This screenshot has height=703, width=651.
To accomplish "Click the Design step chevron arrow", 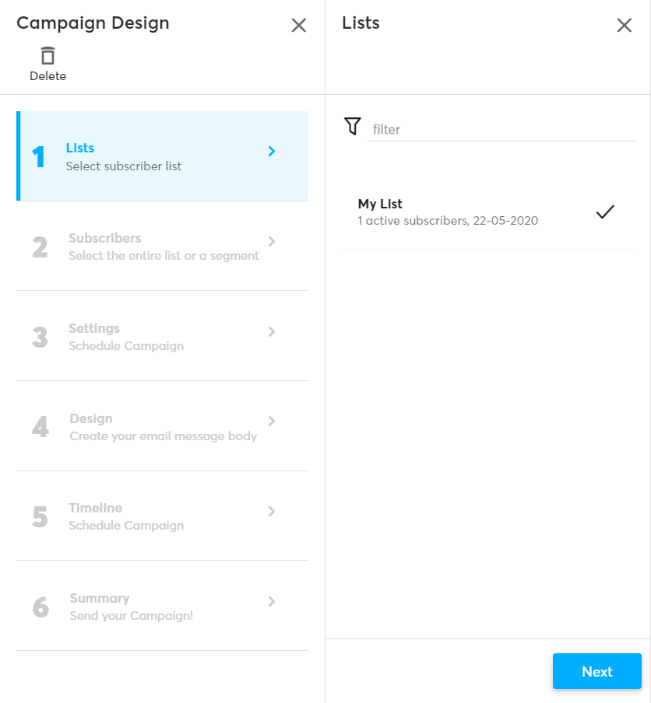I will point(272,421).
